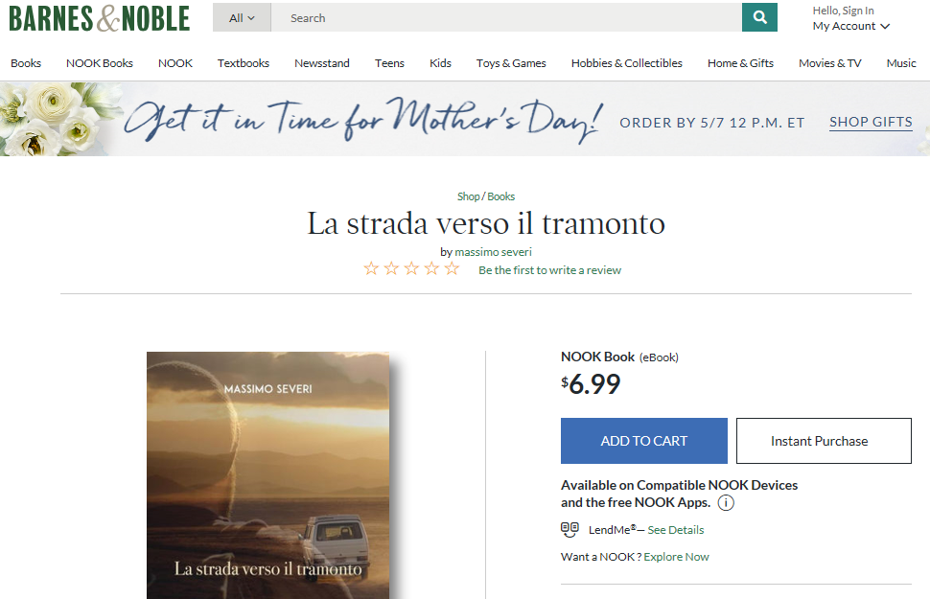Expand the All search category dropdown
The height and width of the screenshot is (599, 930).
[242, 18]
